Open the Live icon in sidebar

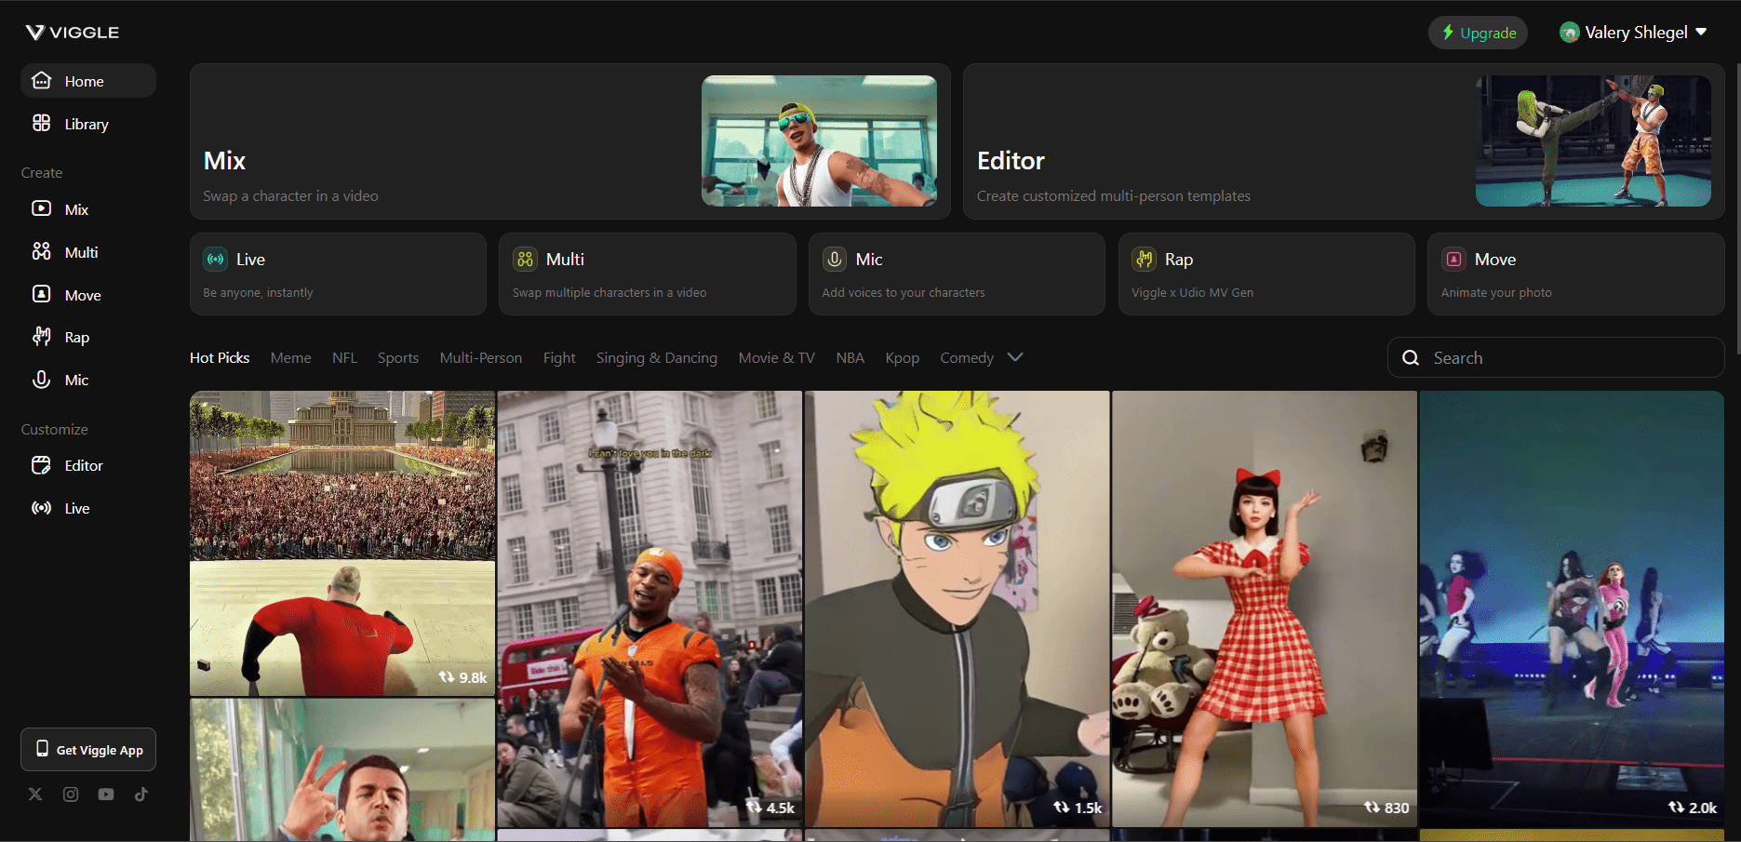pyautogui.click(x=42, y=508)
